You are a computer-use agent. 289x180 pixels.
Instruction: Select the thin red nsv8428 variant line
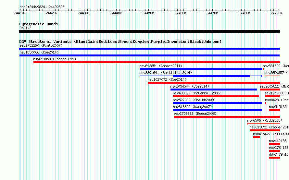click(271, 103)
